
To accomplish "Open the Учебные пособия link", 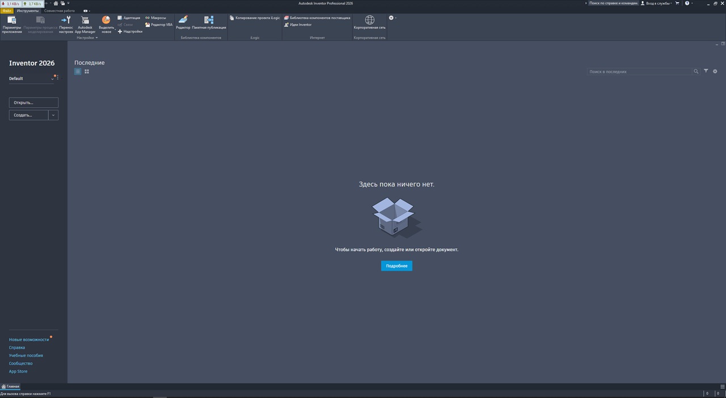I will 26,355.
